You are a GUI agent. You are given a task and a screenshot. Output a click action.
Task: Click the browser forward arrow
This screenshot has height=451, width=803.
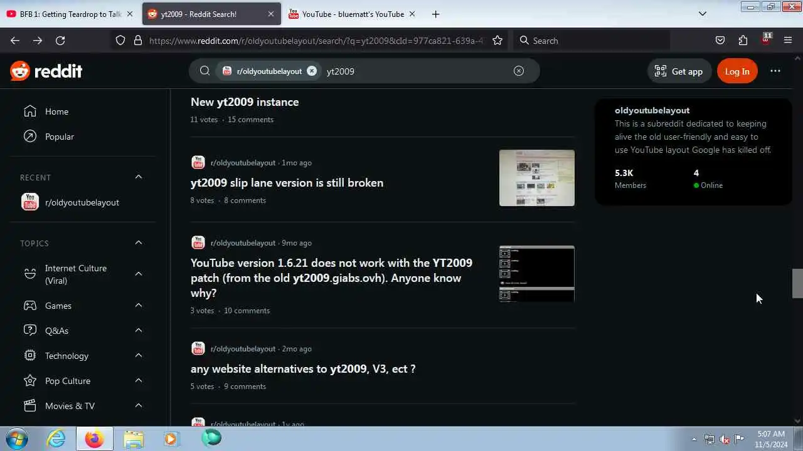pyautogui.click(x=38, y=41)
